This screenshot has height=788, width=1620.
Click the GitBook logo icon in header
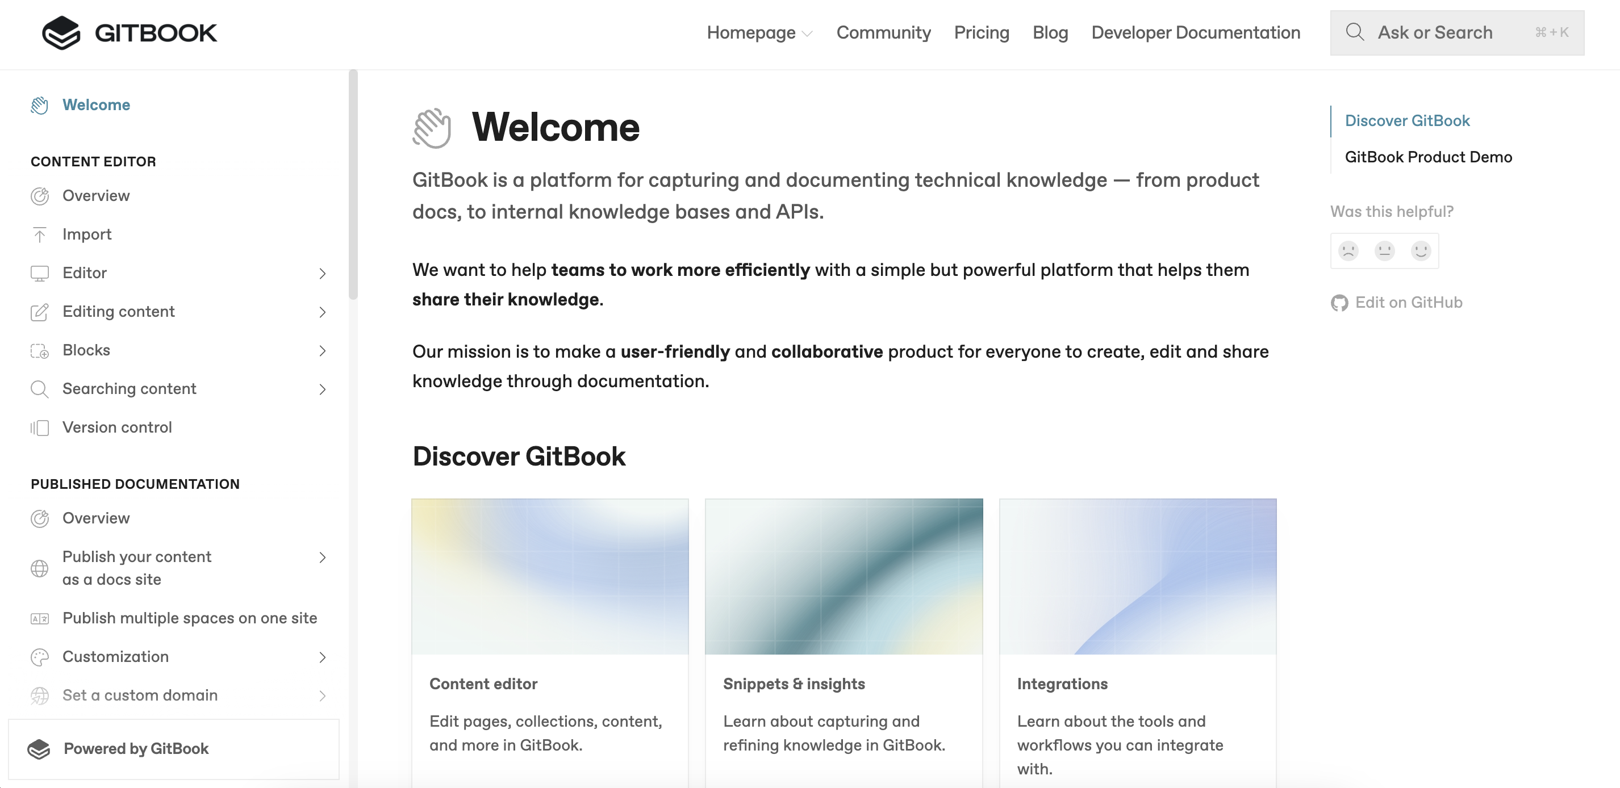[61, 32]
